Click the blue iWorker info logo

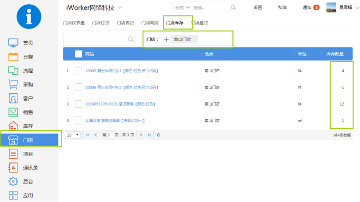click(x=29, y=16)
